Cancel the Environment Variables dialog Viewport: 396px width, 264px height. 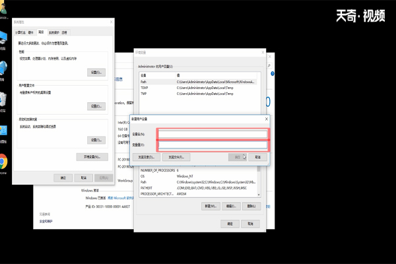pos(250,224)
